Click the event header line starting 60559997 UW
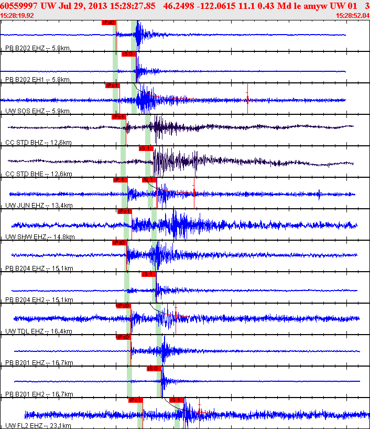Viewport: 370px width, 429px height. pos(185,6)
